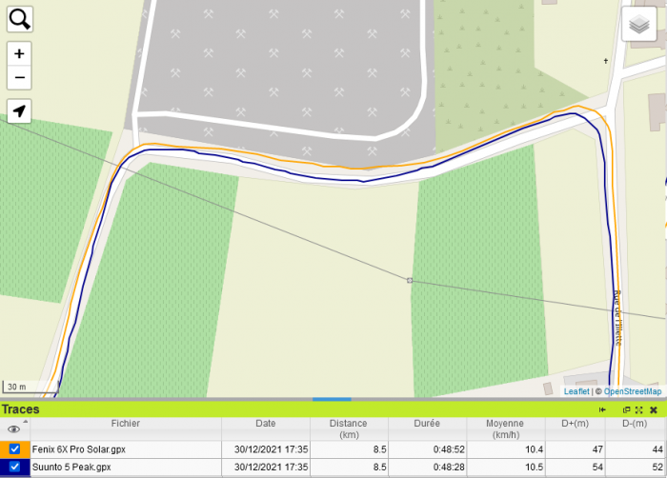Sort traces by Fichier column
Image resolution: width=667 pixels, height=478 pixels.
click(x=125, y=424)
